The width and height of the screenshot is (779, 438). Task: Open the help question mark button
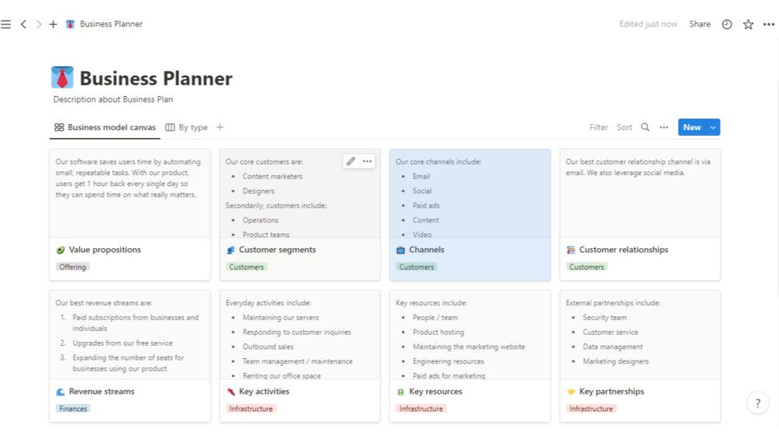point(757,403)
